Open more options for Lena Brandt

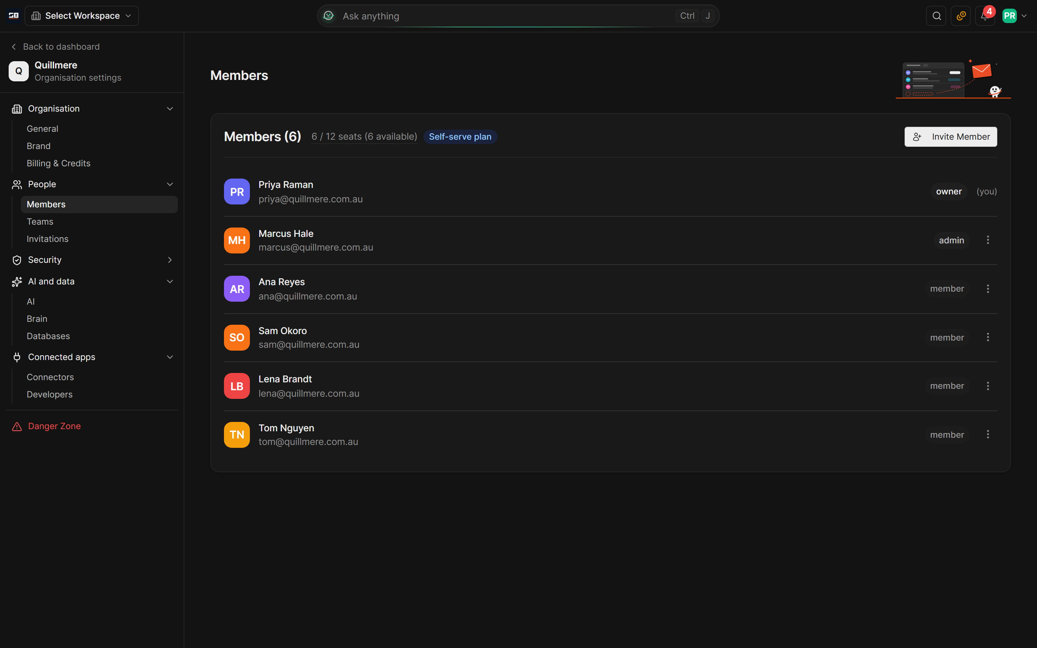click(988, 386)
